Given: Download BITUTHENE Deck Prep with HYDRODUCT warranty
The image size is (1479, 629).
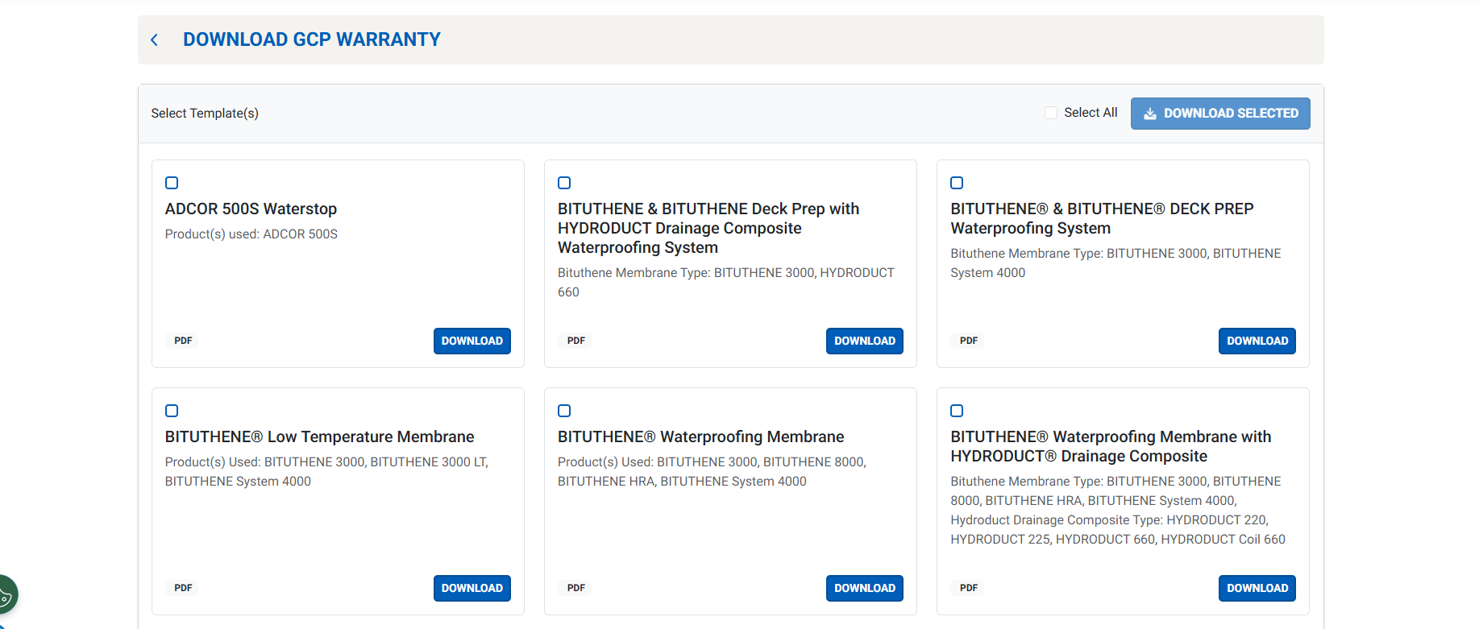Looking at the screenshot, I should point(865,341).
